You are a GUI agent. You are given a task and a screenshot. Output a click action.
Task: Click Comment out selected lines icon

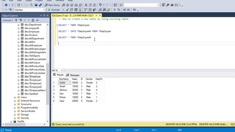[x=114, y=10]
